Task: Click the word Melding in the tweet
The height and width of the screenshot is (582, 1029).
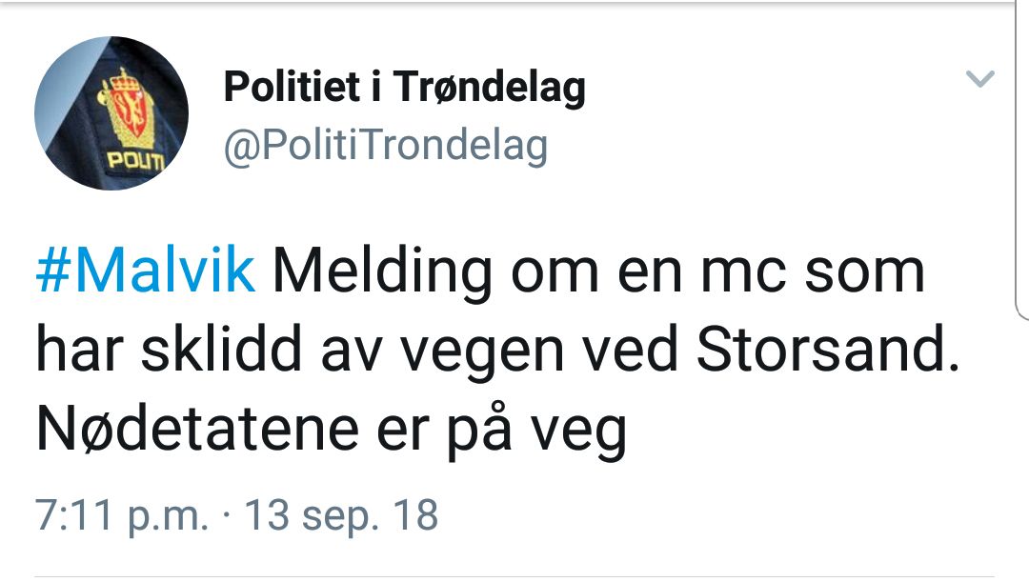Action: [383, 272]
